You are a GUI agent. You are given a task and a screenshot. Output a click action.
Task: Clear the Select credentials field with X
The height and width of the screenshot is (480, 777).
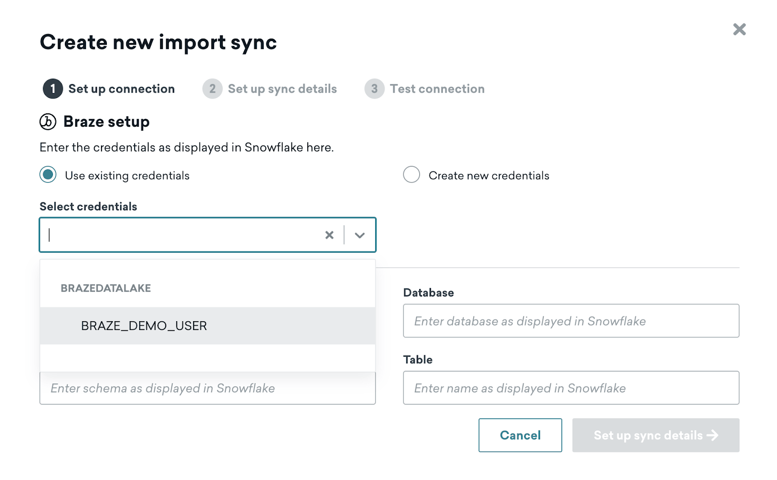click(329, 235)
